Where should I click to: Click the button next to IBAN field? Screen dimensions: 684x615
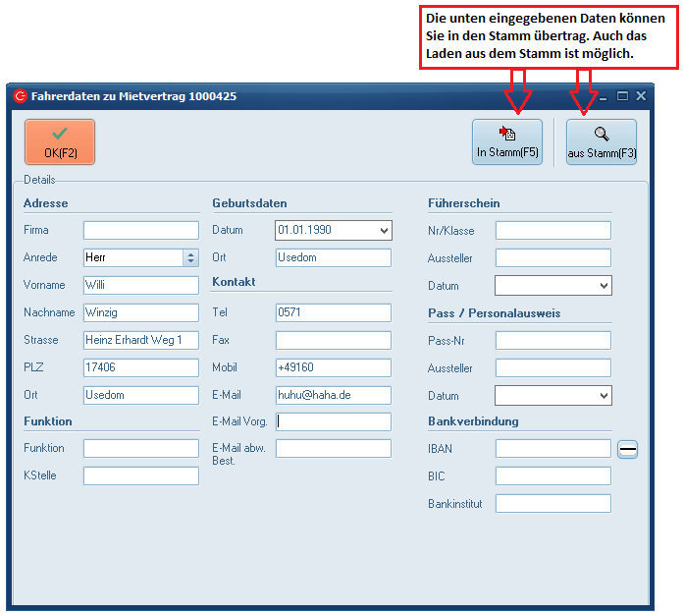(627, 449)
